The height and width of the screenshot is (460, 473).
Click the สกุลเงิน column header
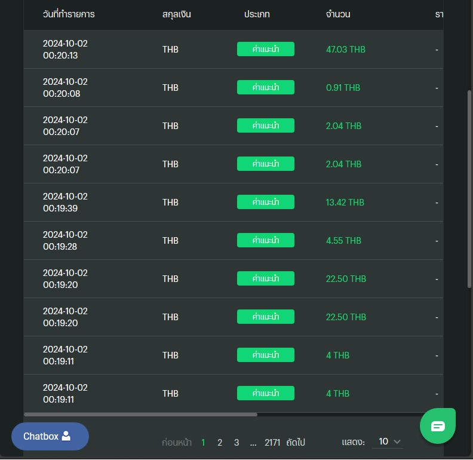(177, 14)
